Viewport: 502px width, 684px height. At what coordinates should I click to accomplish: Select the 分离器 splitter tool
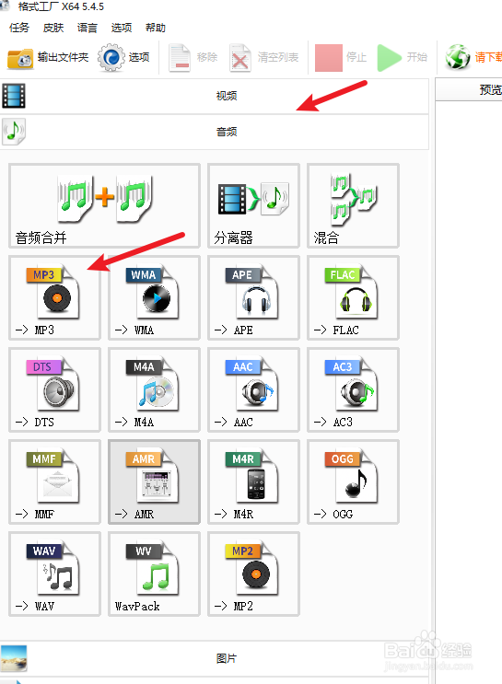(253, 206)
